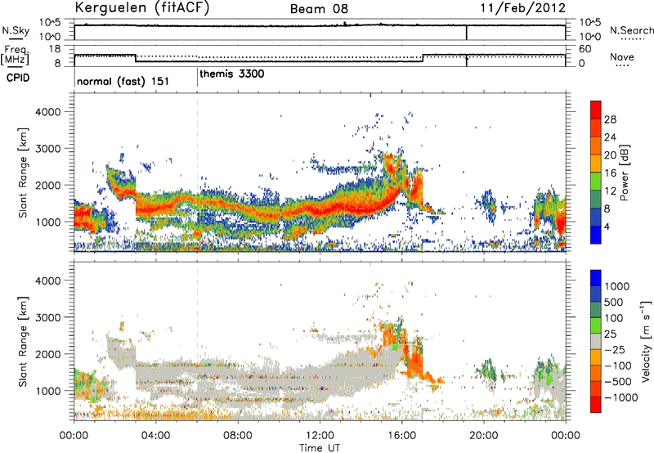Click the '-1000' tick on the velocity colorbar

point(620,397)
